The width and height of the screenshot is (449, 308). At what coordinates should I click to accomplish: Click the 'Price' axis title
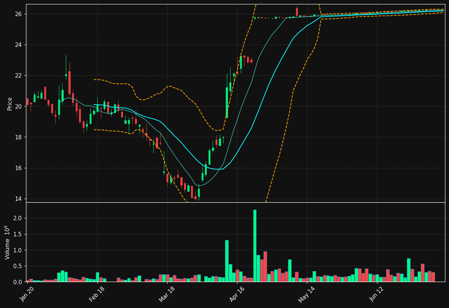(10, 104)
